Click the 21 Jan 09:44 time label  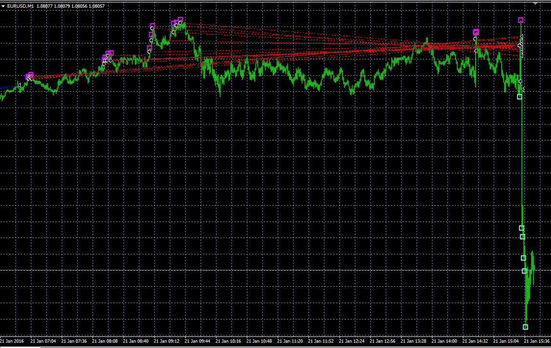[197, 341]
